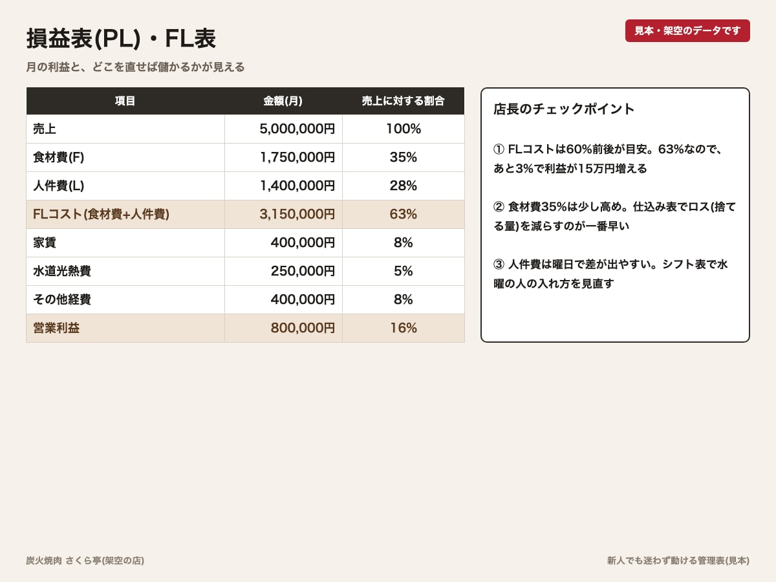Click the red 見本・架空のデータです badge
This screenshot has width=776, height=582.
687,30
